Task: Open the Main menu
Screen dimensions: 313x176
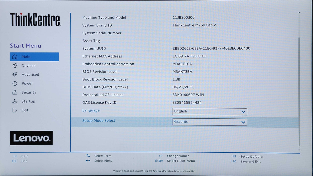Action: [x=34, y=57]
